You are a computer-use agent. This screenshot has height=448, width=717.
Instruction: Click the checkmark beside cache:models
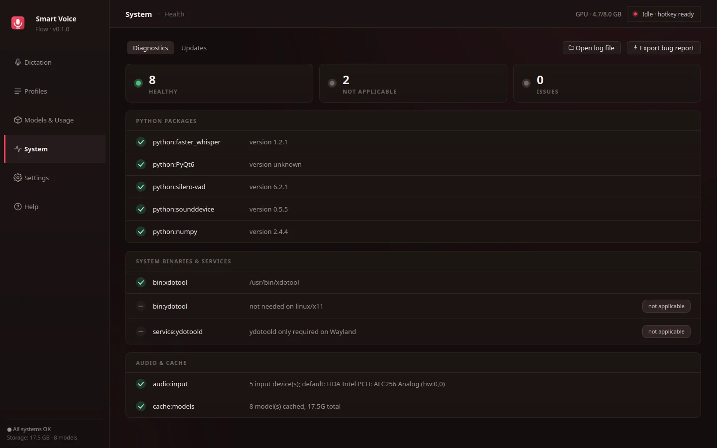pos(141,406)
